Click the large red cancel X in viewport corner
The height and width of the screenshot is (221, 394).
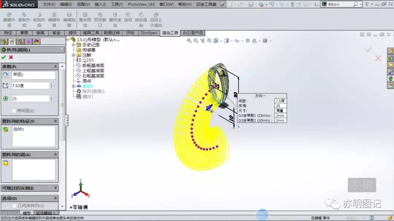tap(378, 59)
